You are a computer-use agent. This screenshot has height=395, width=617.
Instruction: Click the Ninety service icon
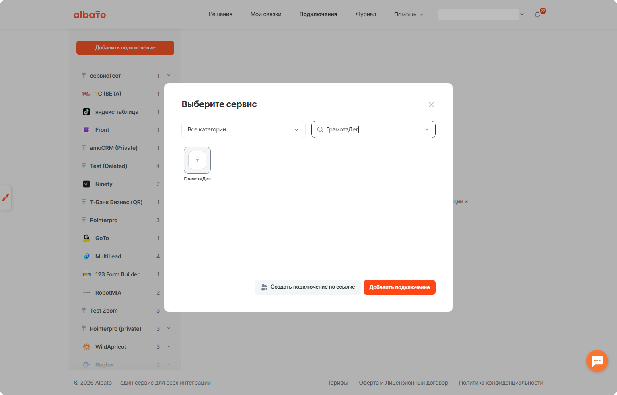(86, 184)
